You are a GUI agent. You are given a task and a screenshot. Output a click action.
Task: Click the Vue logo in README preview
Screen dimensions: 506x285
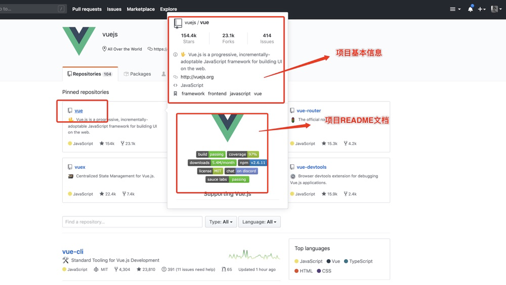(x=228, y=128)
